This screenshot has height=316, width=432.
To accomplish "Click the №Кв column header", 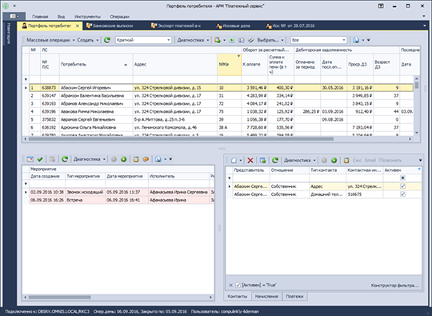I will (x=230, y=65).
